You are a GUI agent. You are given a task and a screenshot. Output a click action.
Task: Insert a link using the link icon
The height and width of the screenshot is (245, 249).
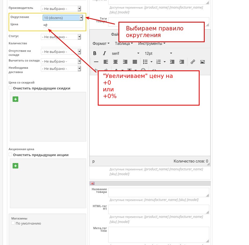coord(193,62)
